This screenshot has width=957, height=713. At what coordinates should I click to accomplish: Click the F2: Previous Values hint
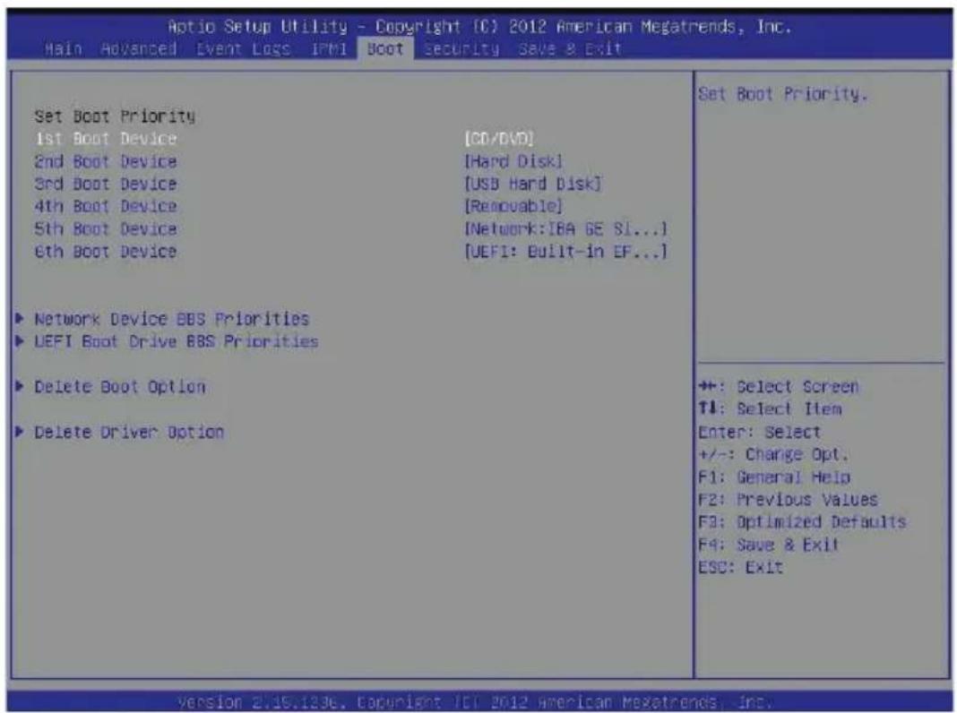pyautogui.click(x=788, y=500)
